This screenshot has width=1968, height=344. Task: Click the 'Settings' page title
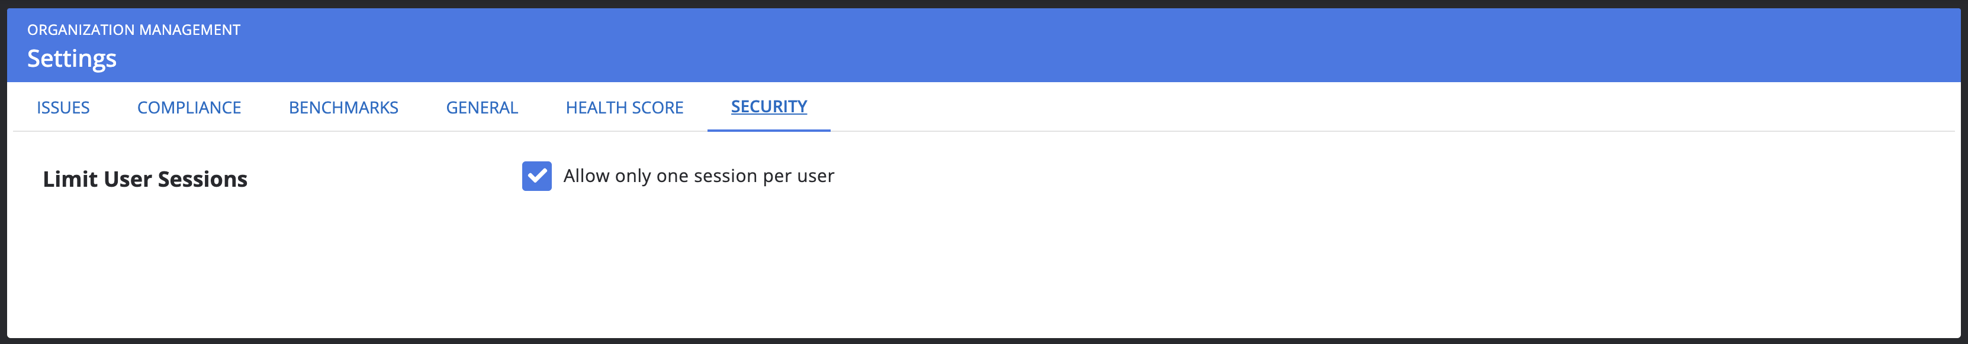click(x=72, y=59)
